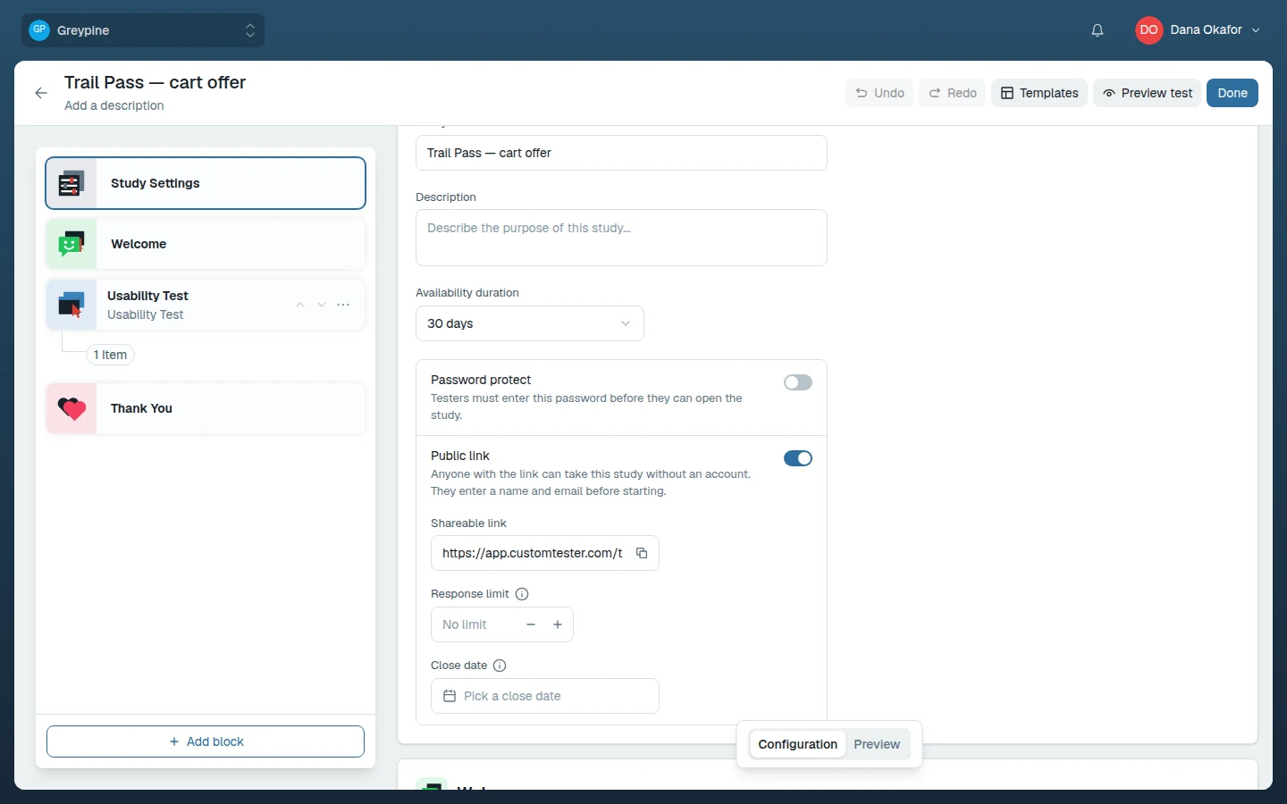This screenshot has height=804, width=1287.
Task: Click the Usability Test block thumbnail icon
Action: [71, 305]
